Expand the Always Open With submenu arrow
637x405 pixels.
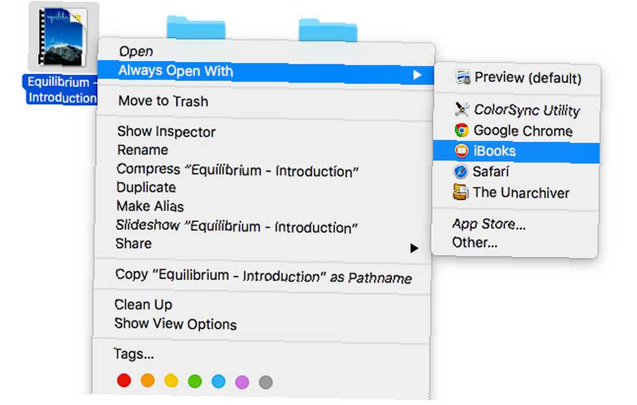[x=417, y=75]
